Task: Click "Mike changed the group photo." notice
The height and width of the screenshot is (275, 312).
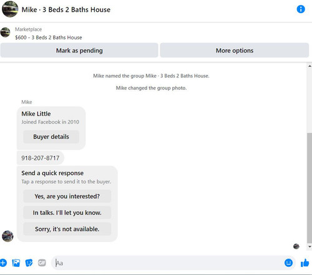Action: (151, 88)
